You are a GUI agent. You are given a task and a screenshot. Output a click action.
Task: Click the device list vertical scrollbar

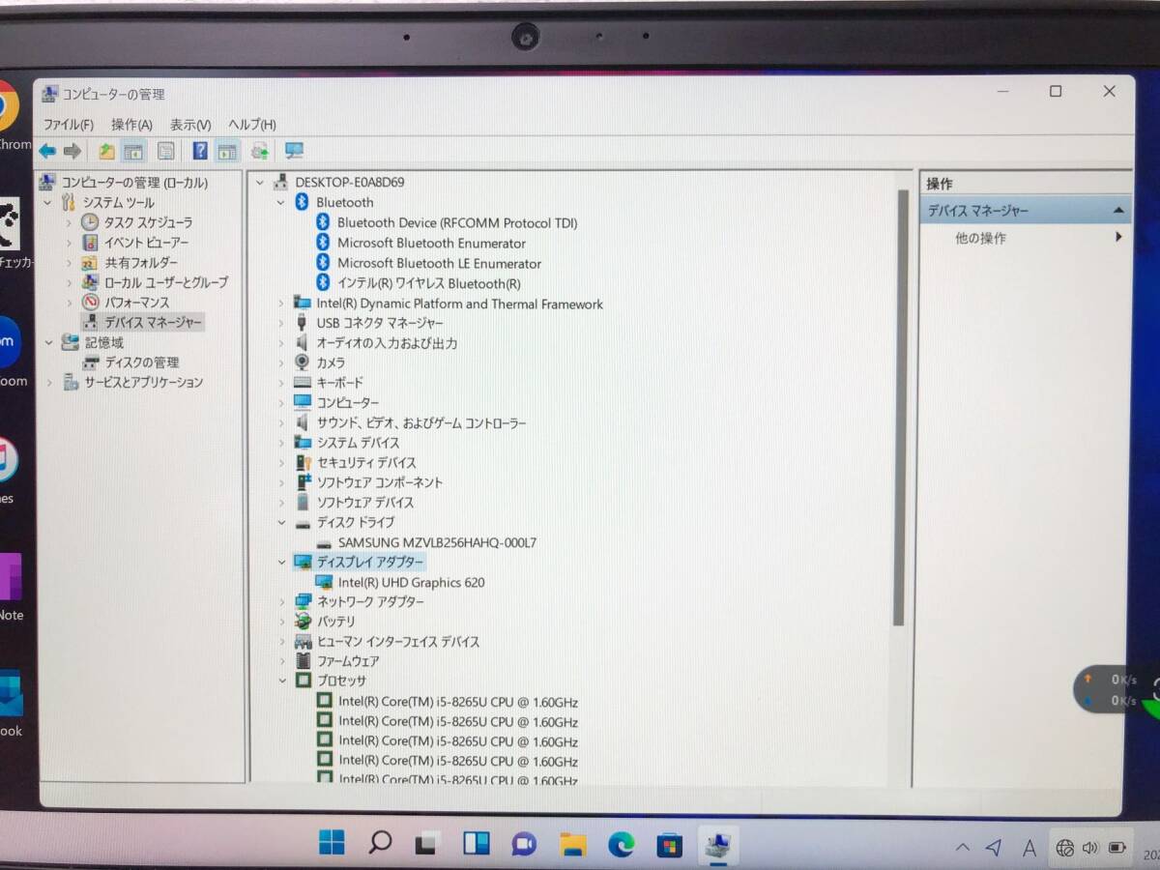coord(899,407)
